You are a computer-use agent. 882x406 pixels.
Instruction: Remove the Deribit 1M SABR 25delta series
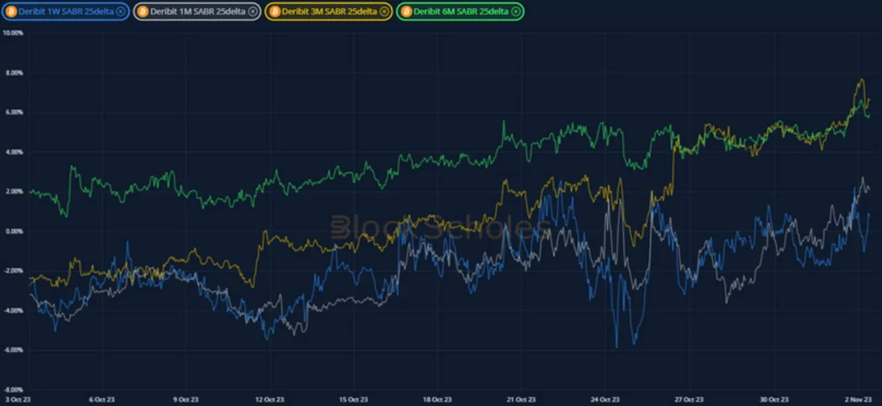[252, 12]
